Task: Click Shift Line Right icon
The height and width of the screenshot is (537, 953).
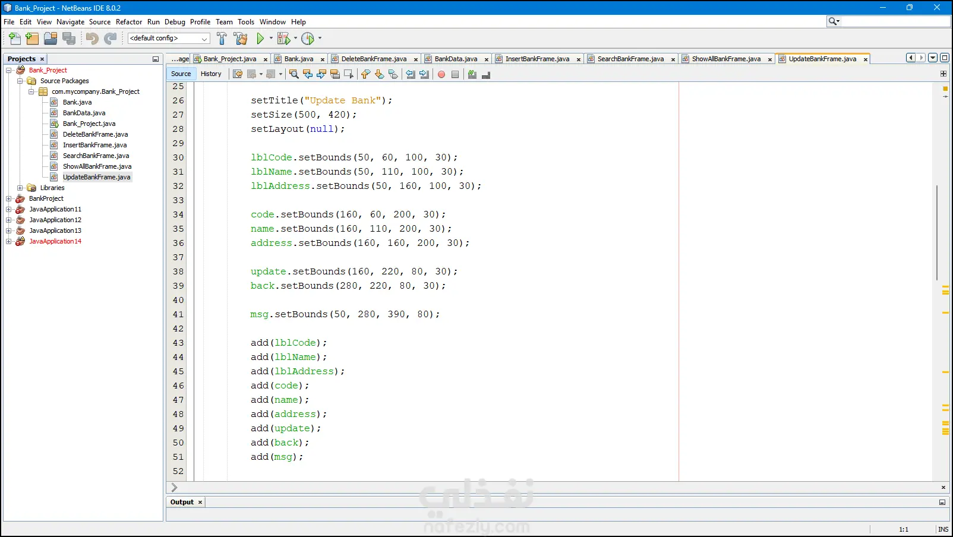Action: coord(424,74)
